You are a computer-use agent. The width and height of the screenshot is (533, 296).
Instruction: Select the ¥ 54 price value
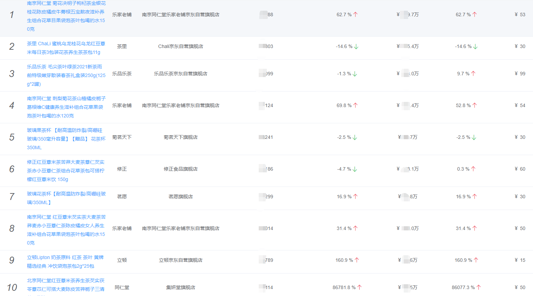coord(520,105)
